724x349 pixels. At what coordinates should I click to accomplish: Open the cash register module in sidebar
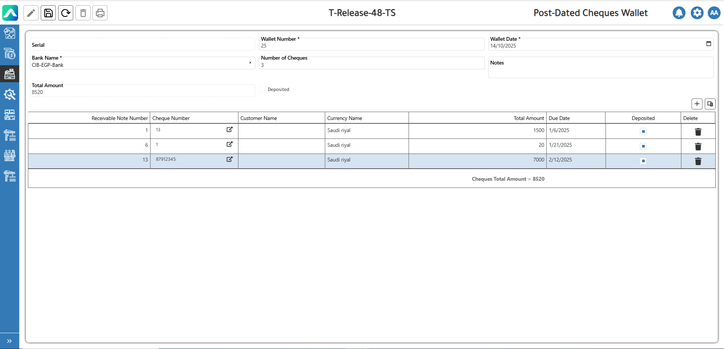(9, 74)
